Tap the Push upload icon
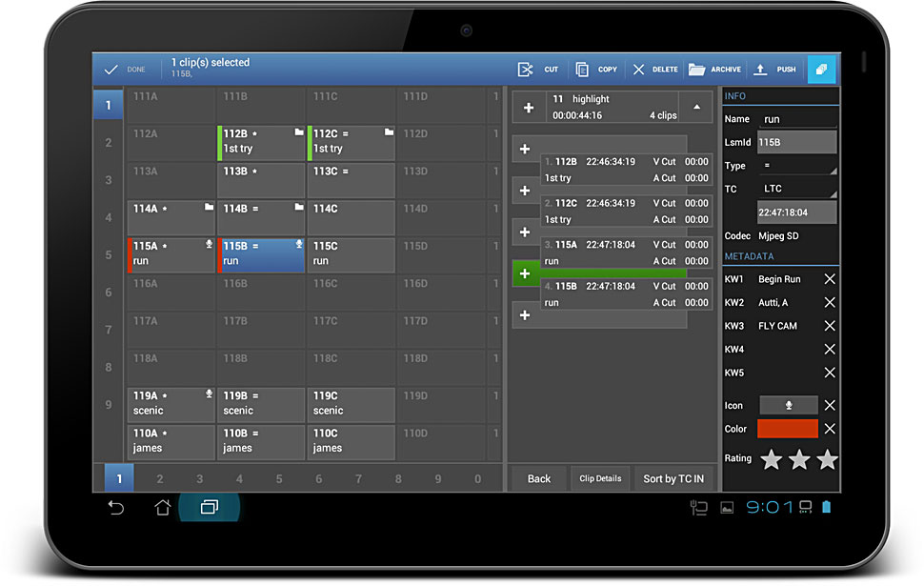924x586 pixels. click(x=760, y=70)
